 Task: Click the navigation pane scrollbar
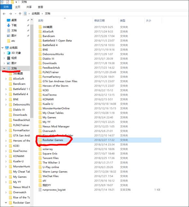(x=32, y=71)
